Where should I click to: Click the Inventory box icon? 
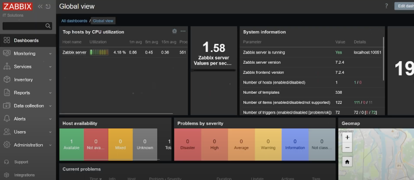click(x=7, y=79)
